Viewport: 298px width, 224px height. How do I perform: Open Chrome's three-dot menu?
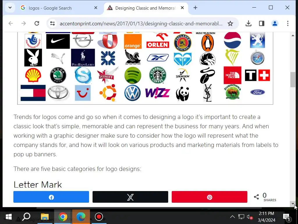(x=288, y=23)
